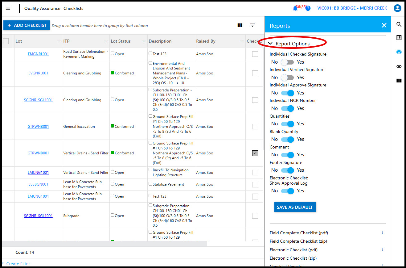Screen dimensions: 406x268
Task: Click the notifications bell icon
Action: coord(295,9)
